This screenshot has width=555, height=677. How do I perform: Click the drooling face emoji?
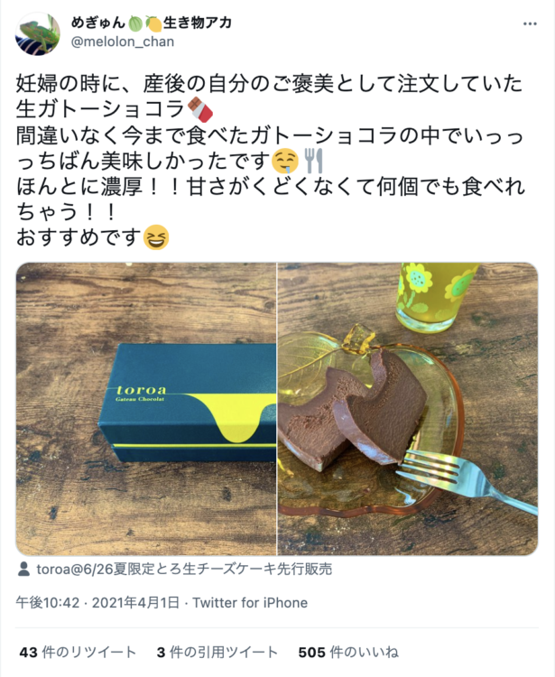285,161
